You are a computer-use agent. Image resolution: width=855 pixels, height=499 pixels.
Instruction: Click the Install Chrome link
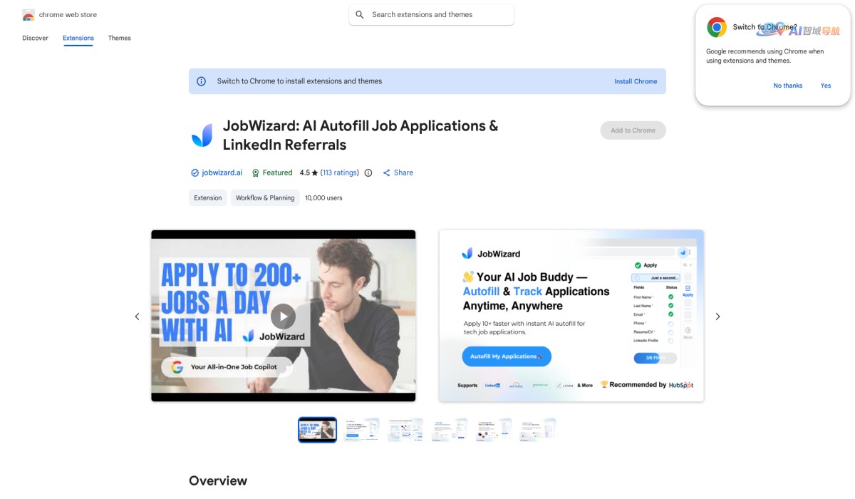[635, 81]
